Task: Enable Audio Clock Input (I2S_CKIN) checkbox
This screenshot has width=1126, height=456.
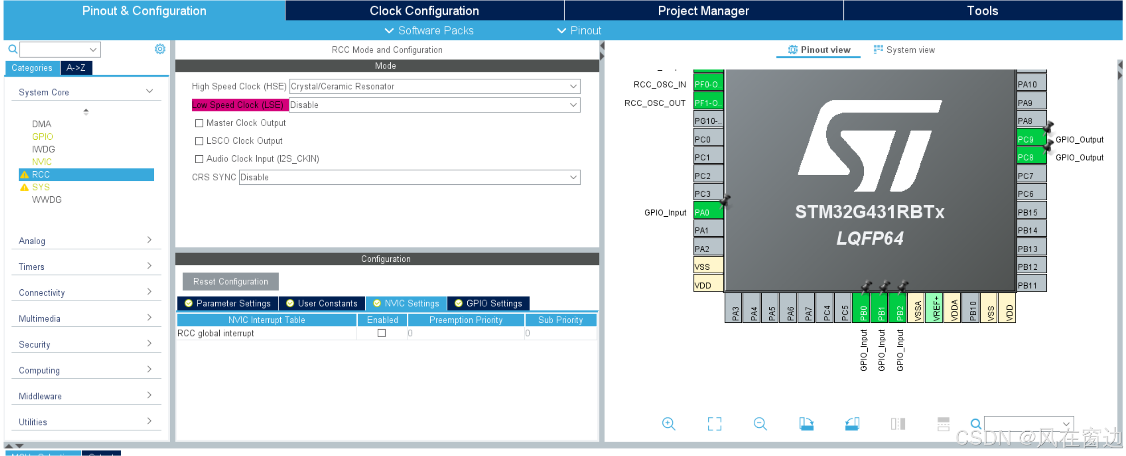Action: (199, 158)
